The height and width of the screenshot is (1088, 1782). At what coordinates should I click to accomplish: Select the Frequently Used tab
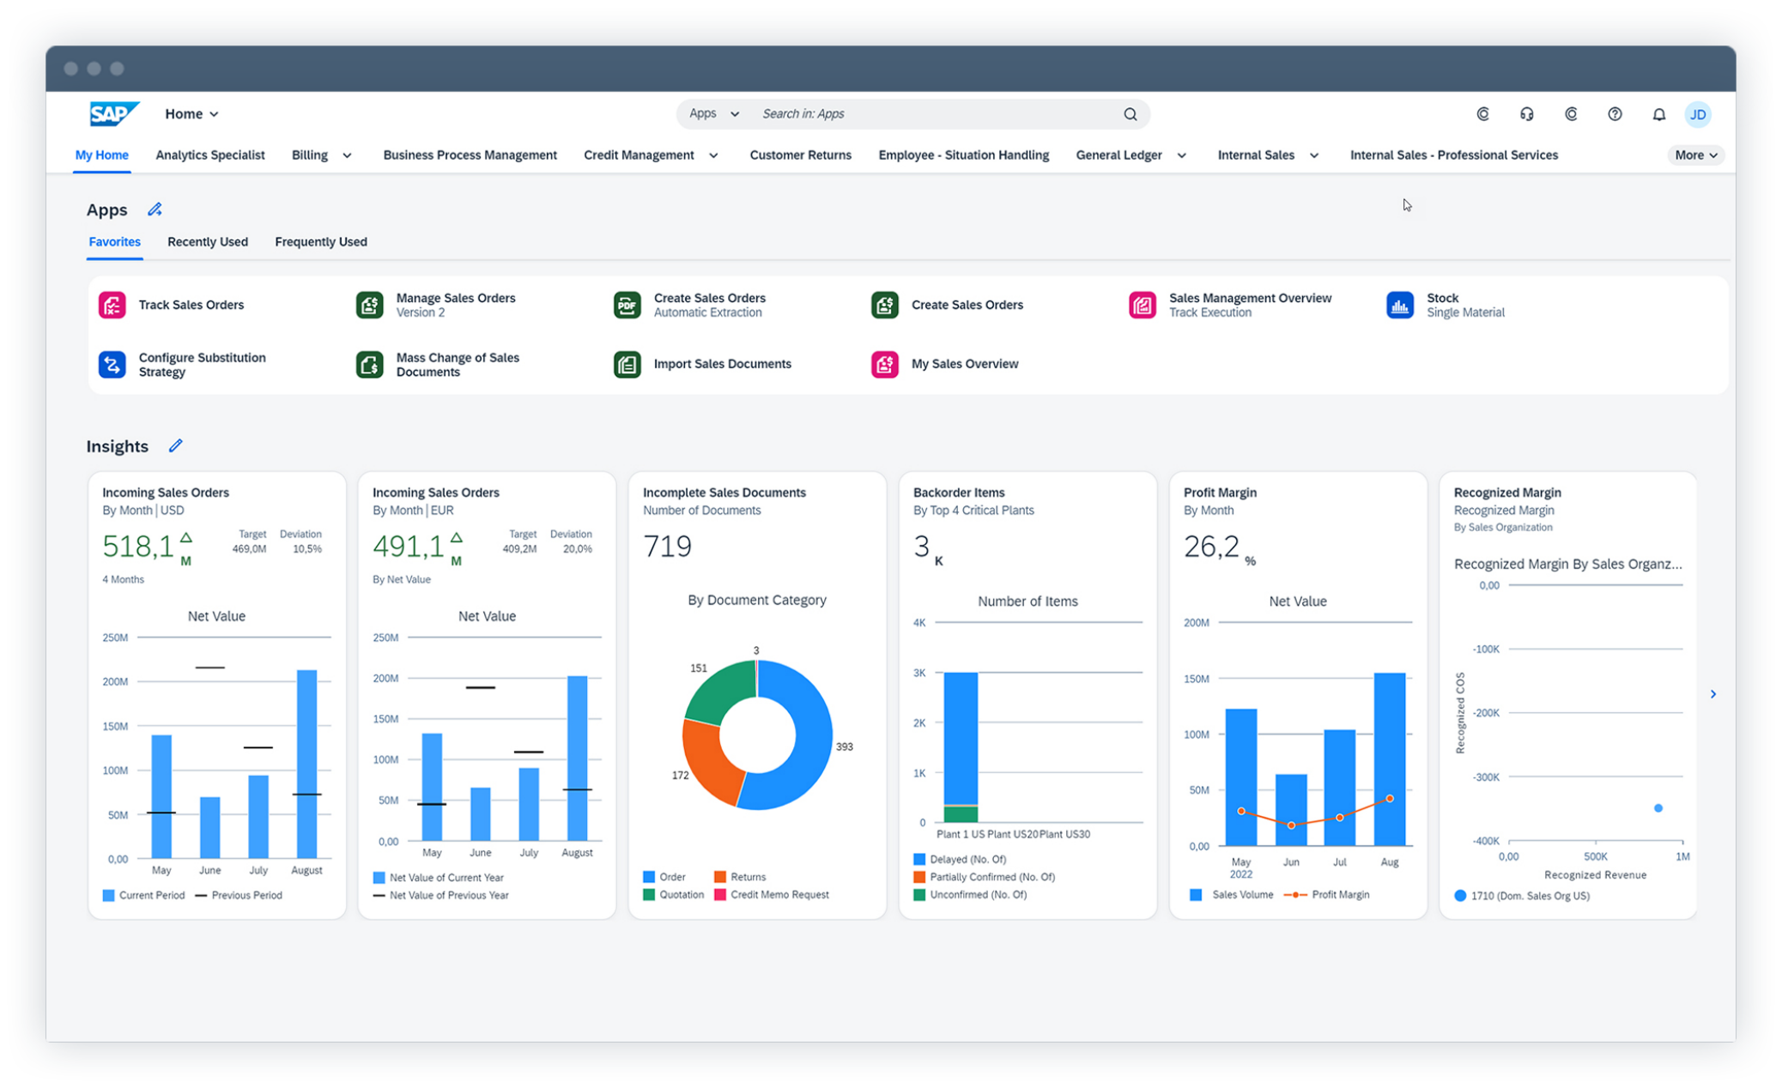click(x=319, y=242)
